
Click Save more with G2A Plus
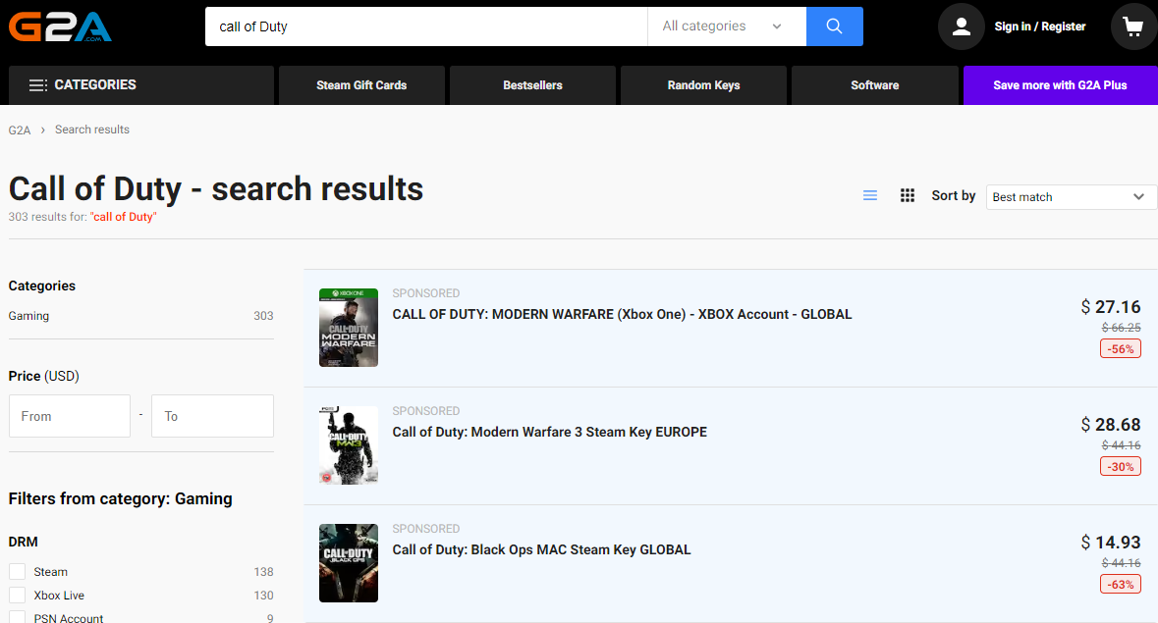pyautogui.click(x=1060, y=85)
